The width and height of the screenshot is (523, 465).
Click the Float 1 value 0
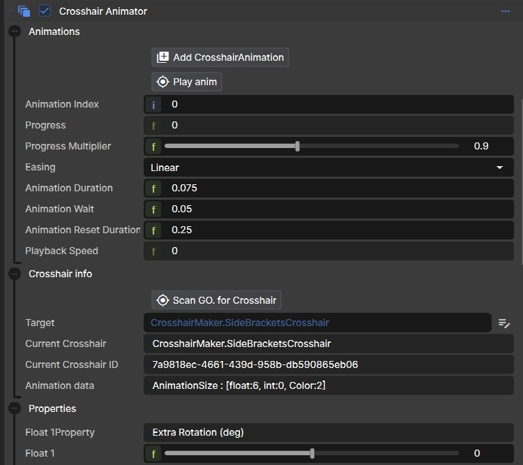click(477, 453)
